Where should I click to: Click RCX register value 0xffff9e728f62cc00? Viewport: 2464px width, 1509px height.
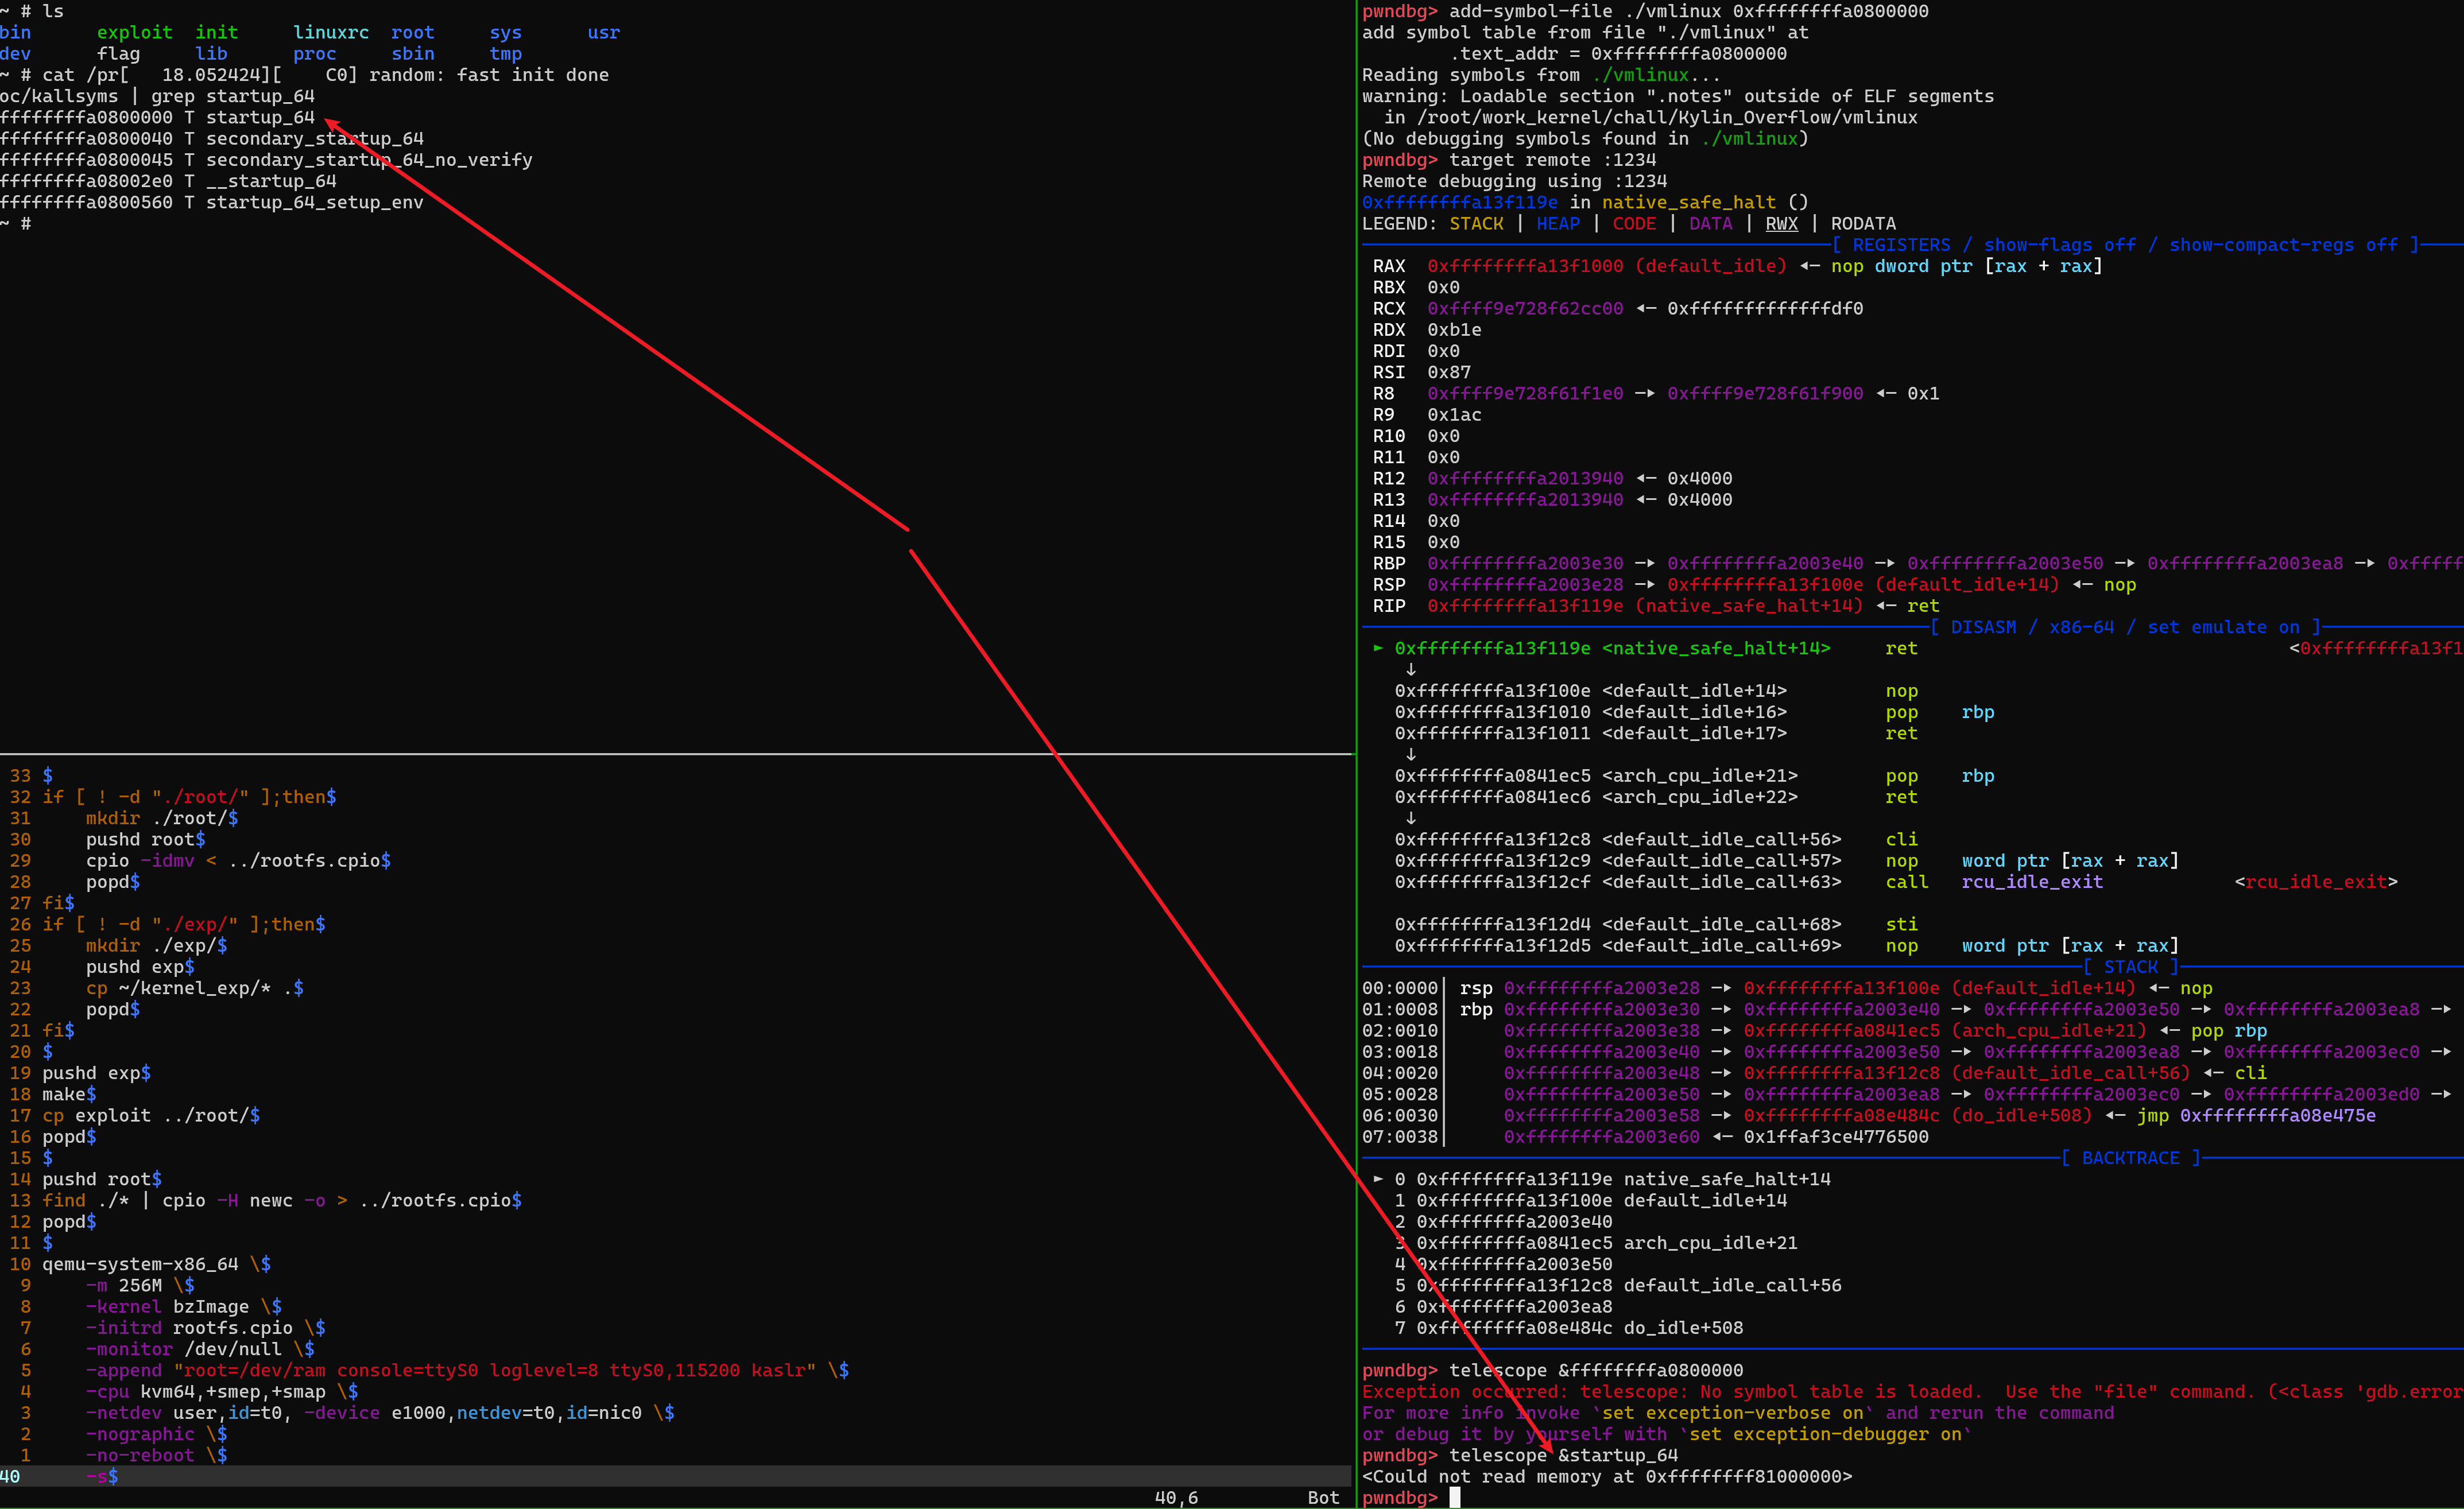point(1525,309)
